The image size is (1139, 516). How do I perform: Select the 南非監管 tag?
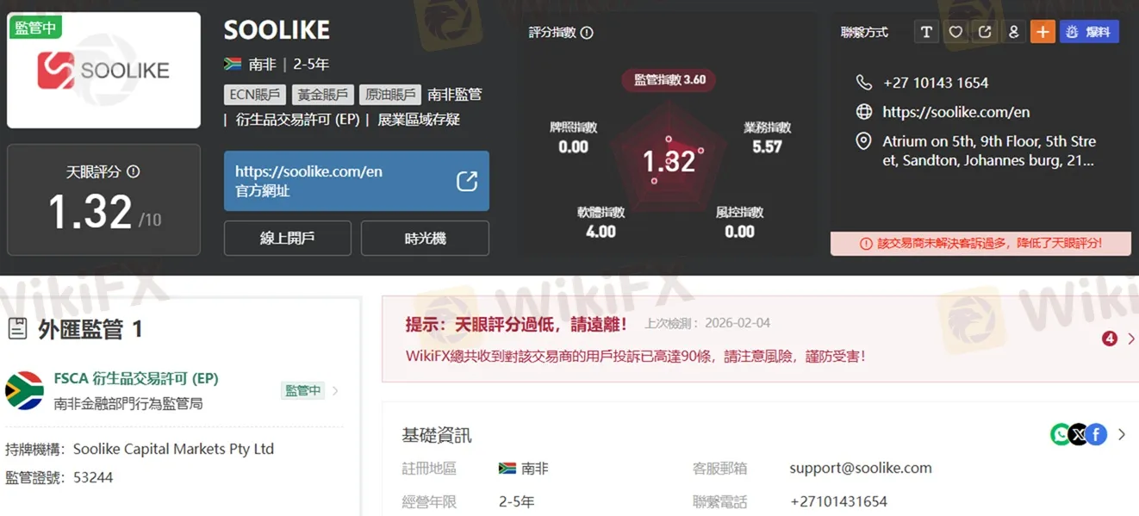click(455, 94)
